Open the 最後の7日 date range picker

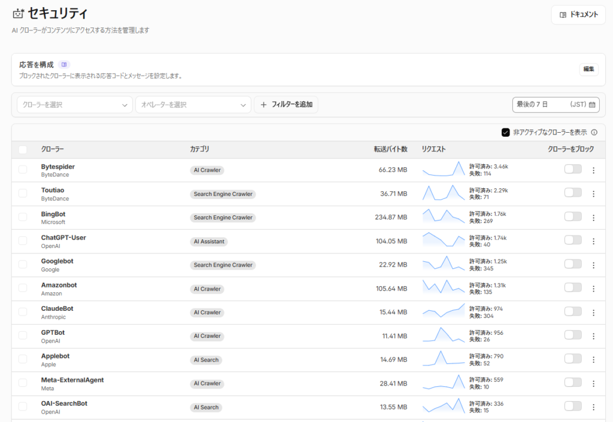tap(556, 105)
